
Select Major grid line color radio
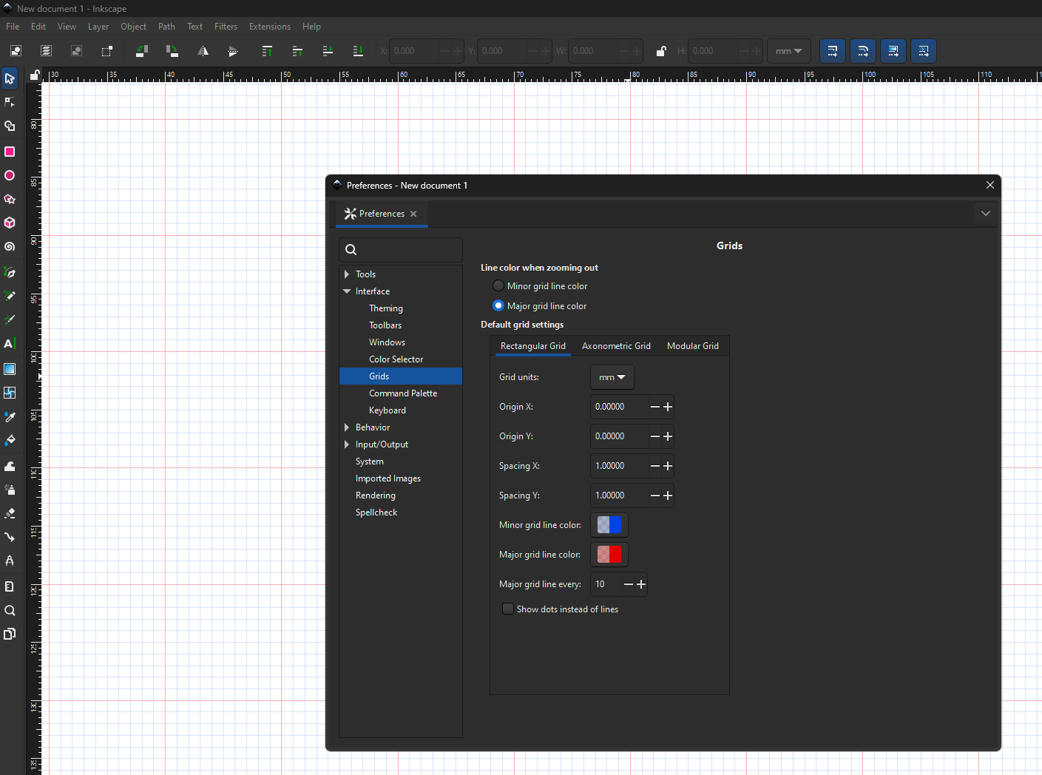point(498,306)
